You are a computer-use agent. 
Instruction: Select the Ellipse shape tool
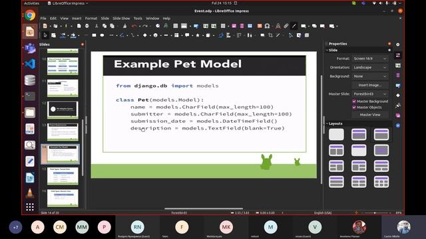[x=102, y=35]
